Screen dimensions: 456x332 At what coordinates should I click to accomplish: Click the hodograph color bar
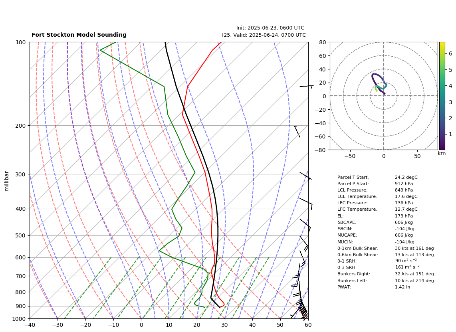[x=442, y=96]
